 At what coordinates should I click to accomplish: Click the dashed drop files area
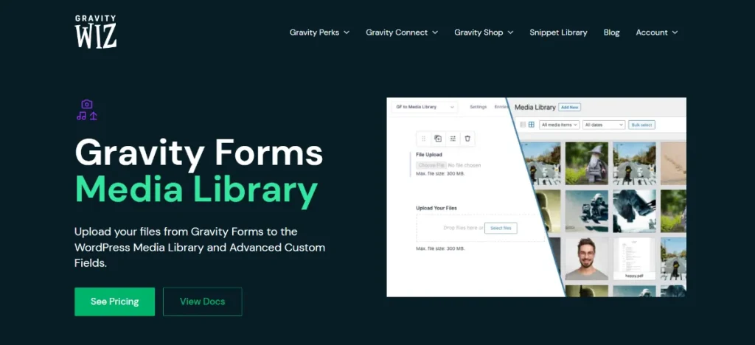481,228
